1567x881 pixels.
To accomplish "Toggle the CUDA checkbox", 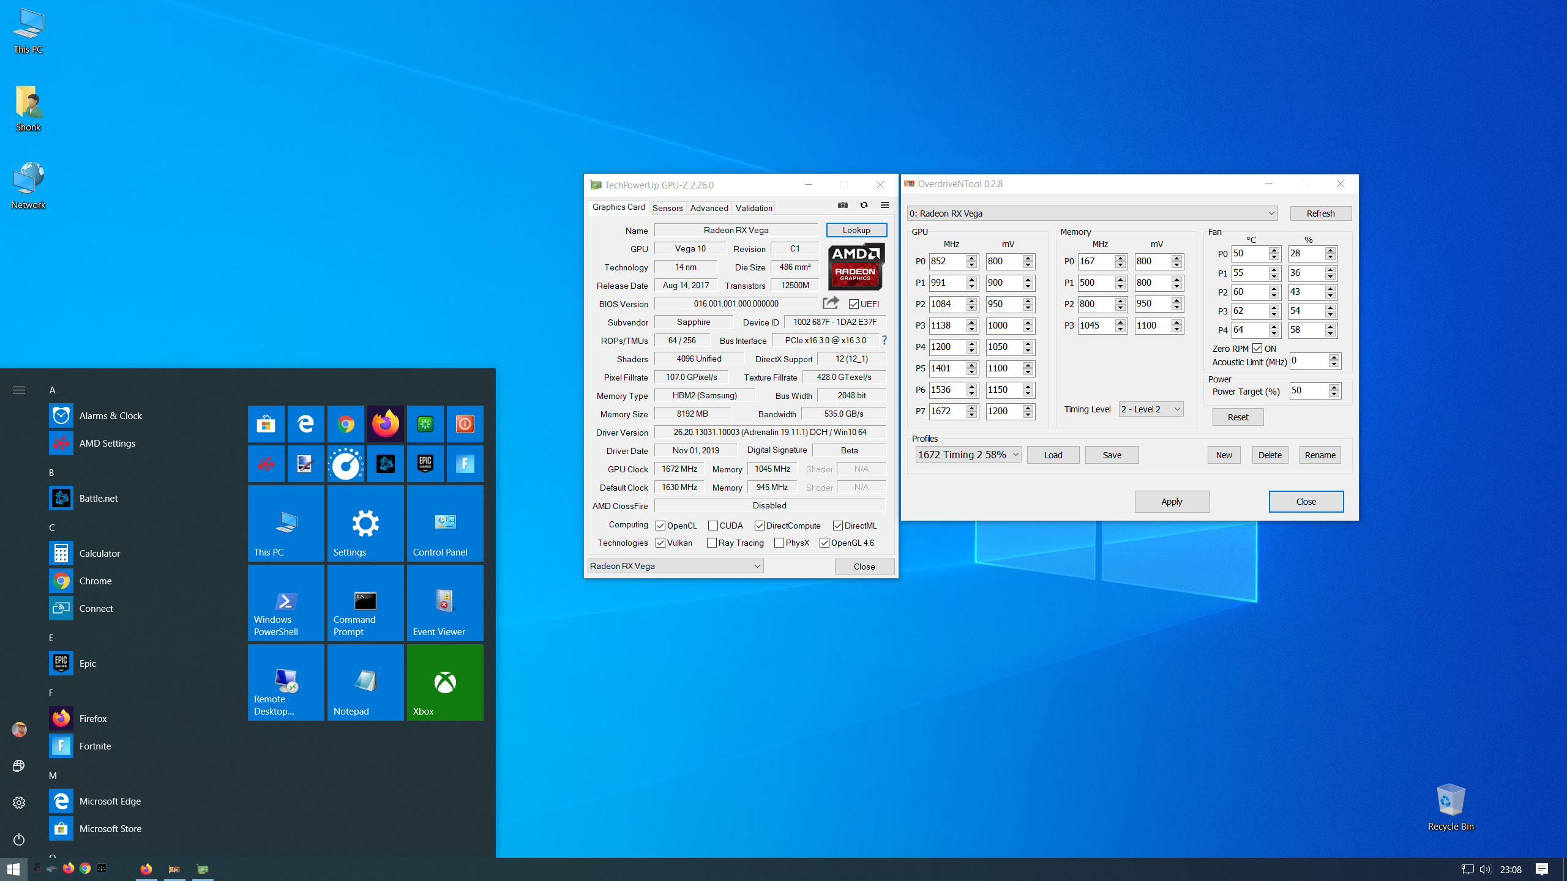I will pos(713,526).
